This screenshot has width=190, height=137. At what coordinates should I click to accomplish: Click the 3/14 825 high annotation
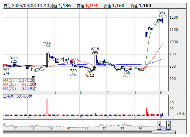pyautogui.click(x=14, y=59)
